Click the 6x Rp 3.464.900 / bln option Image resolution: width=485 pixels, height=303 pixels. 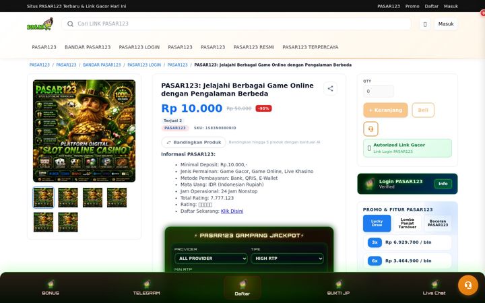click(407, 261)
